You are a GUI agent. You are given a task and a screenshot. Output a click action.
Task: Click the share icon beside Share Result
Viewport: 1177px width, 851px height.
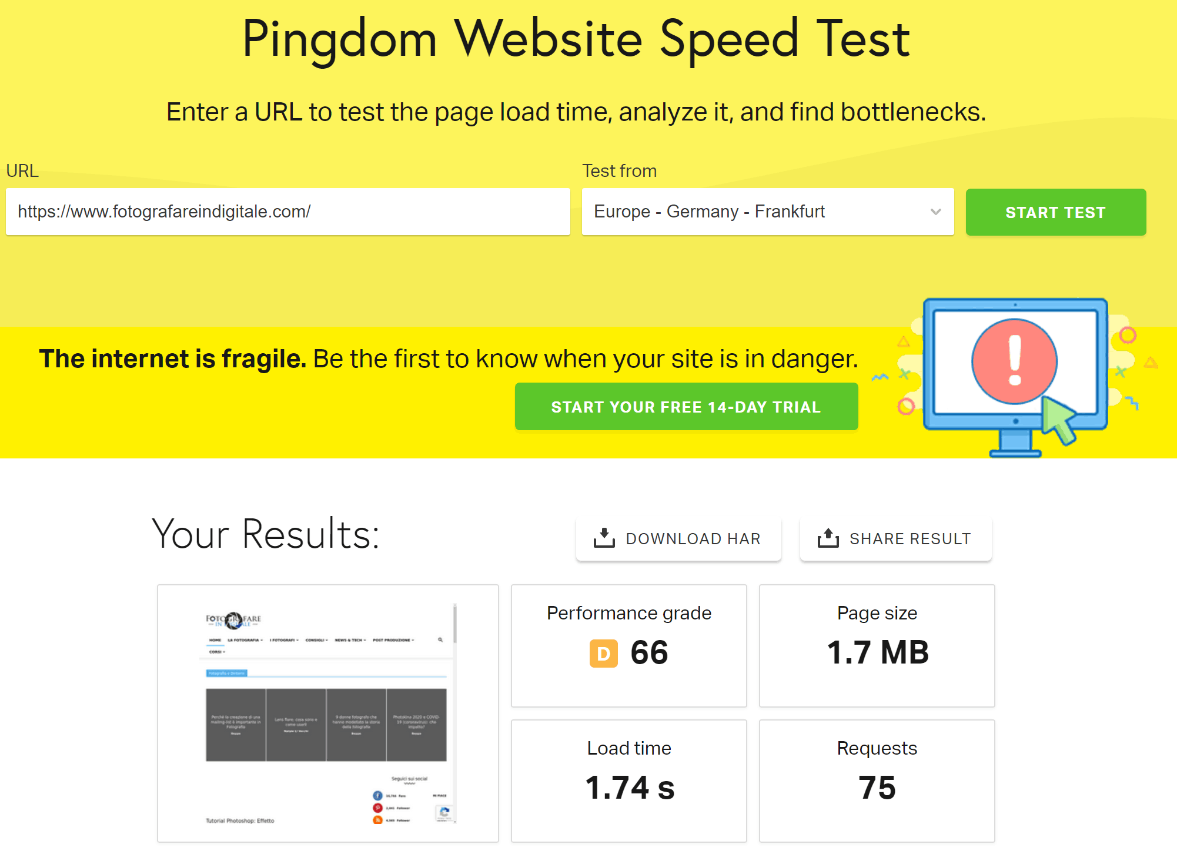tap(828, 538)
